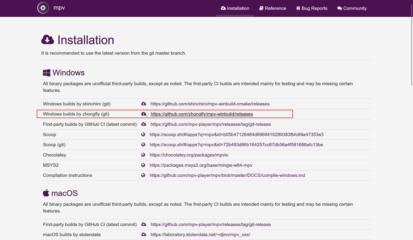Click the unofficial builds note under the macOS heading
Screen dimensions: 413x240
pyautogui.click(x=198, y=208)
